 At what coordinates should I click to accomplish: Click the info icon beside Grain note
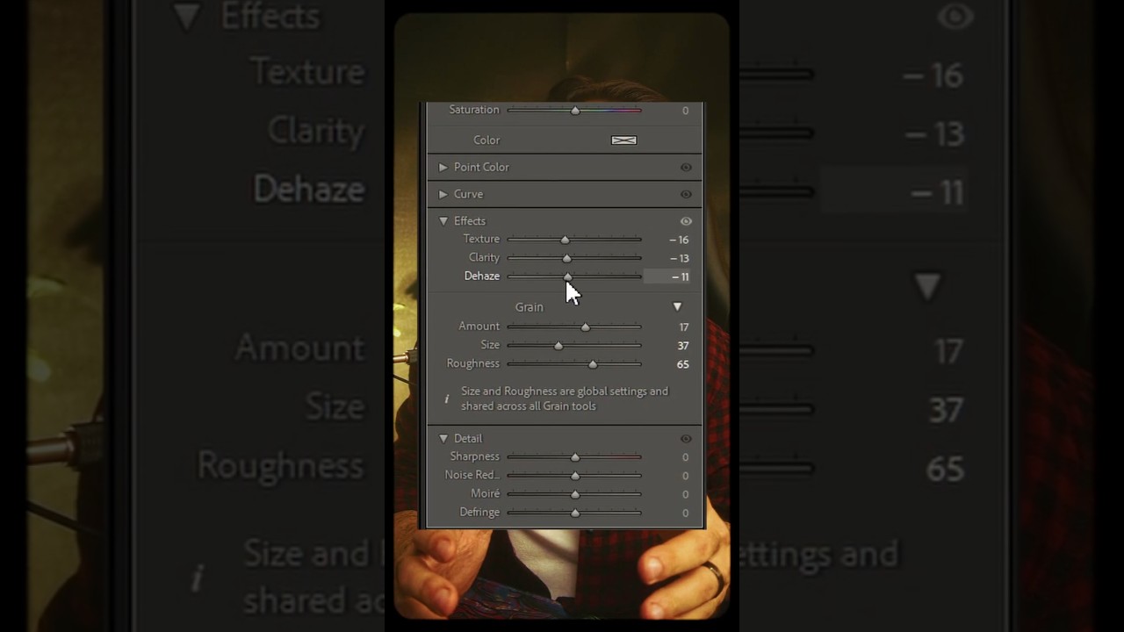[x=446, y=399]
